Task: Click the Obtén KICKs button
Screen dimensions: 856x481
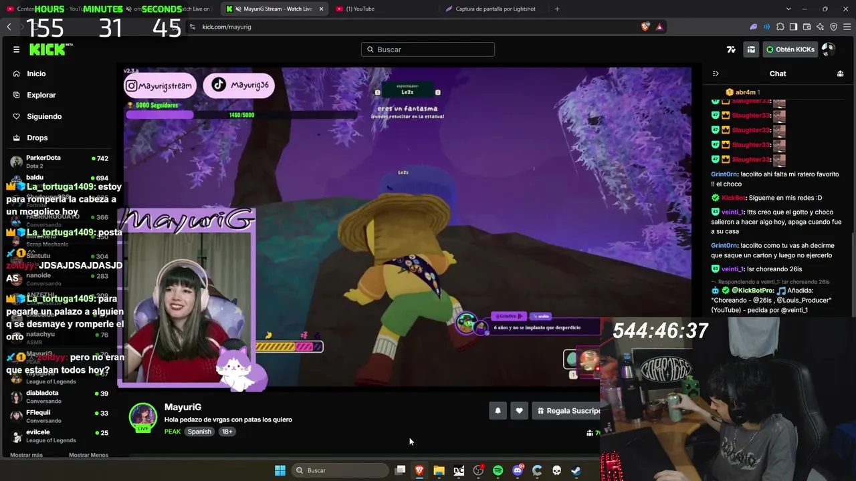Action: coord(790,49)
